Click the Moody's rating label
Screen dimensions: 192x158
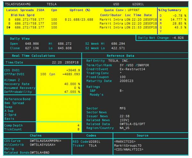97,95
